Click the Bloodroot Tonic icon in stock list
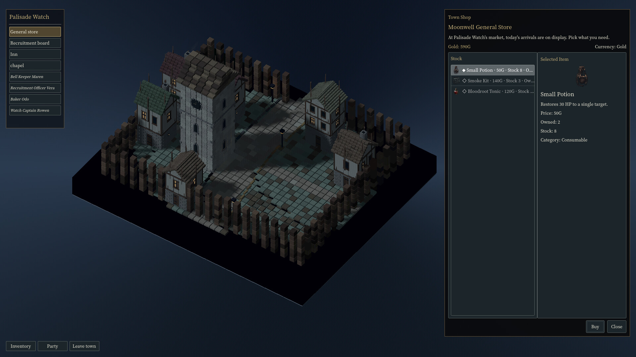The width and height of the screenshot is (636, 357). pyautogui.click(x=456, y=91)
